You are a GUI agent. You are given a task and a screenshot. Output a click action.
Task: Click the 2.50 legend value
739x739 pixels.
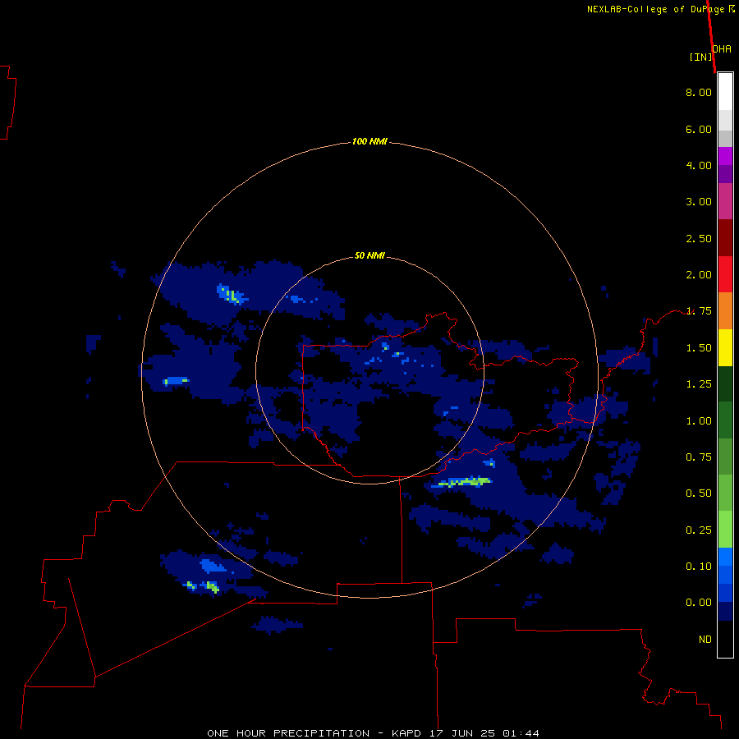click(699, 238)
